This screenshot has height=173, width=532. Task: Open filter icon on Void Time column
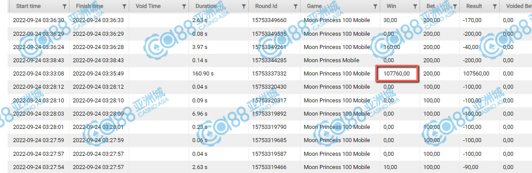[x=183, y=7]
